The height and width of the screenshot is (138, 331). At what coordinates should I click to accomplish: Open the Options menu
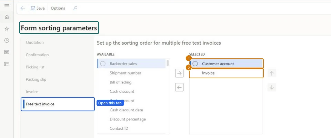(58, 8)
